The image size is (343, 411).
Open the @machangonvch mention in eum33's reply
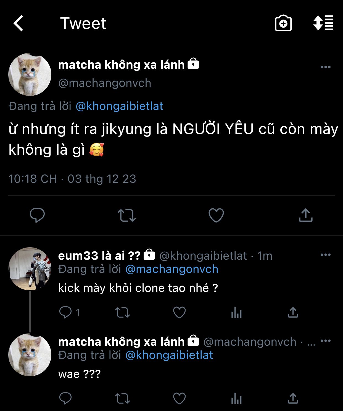172,269
